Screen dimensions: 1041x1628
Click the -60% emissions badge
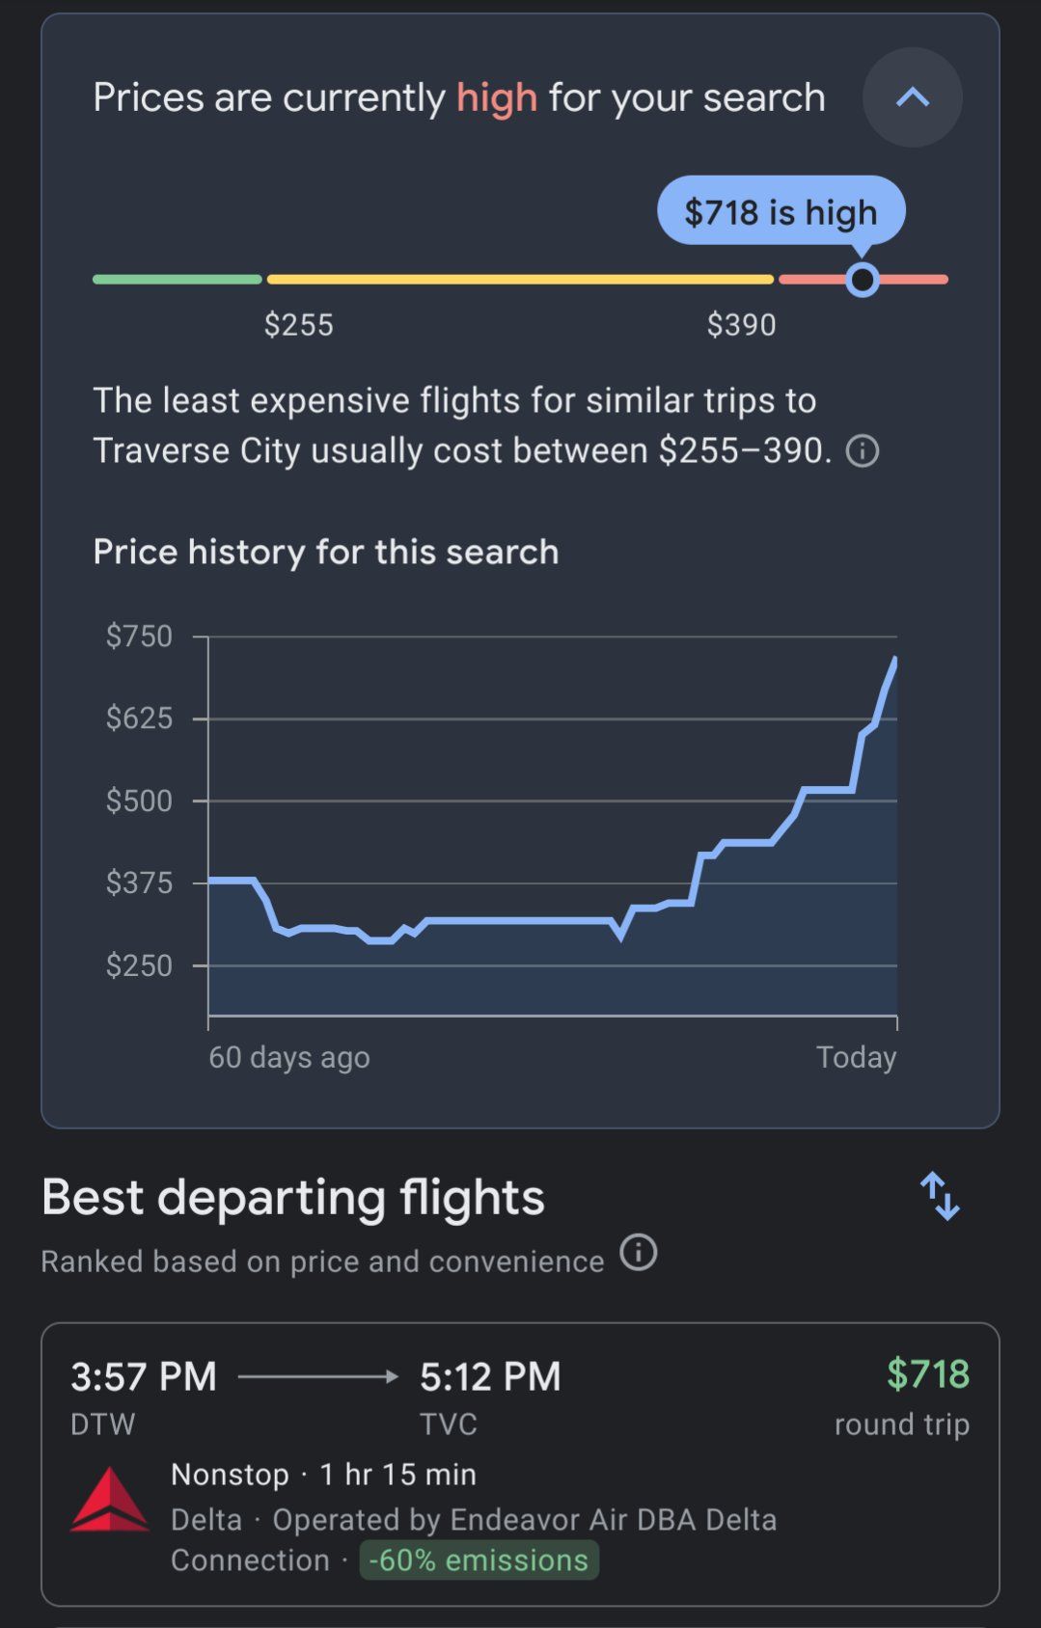(x=479, y=1560)
